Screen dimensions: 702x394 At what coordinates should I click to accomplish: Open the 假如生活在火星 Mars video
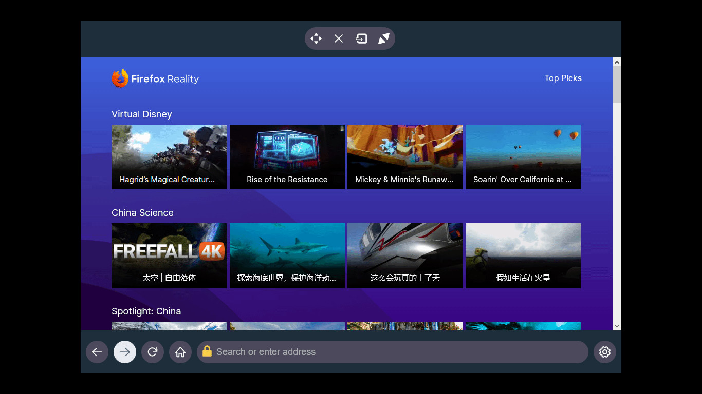(x=523, y=255)
